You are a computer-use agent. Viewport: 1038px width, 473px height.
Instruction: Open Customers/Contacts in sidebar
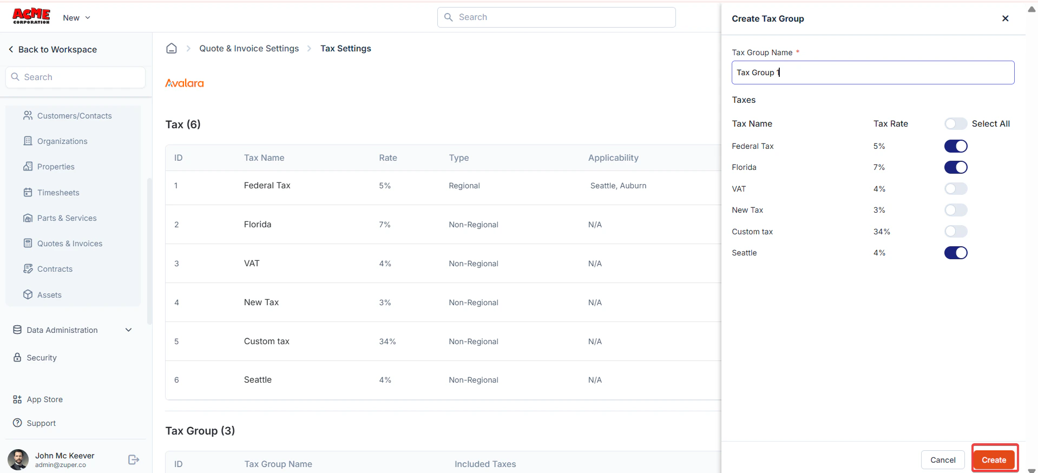[74, 116]
